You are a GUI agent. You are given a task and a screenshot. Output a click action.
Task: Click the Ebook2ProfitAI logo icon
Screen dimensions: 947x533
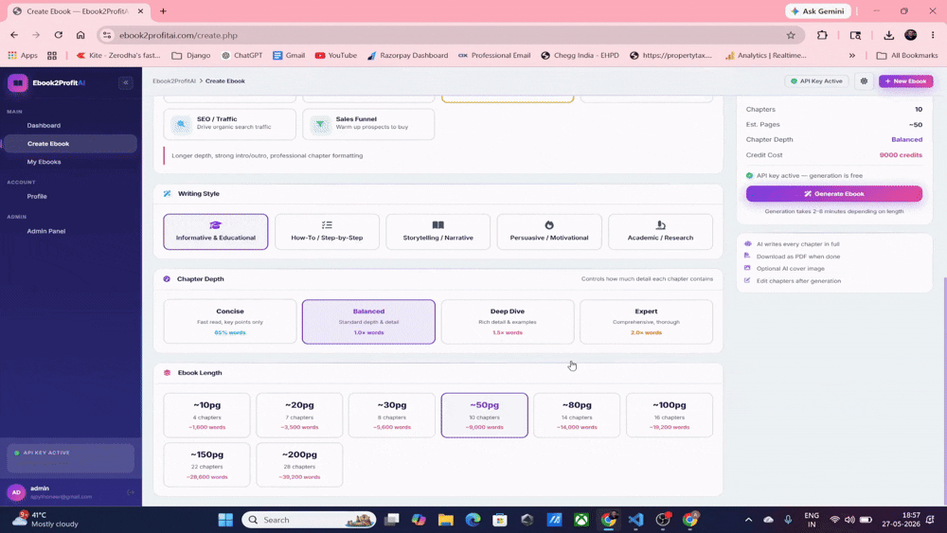(x=17, y=82)
